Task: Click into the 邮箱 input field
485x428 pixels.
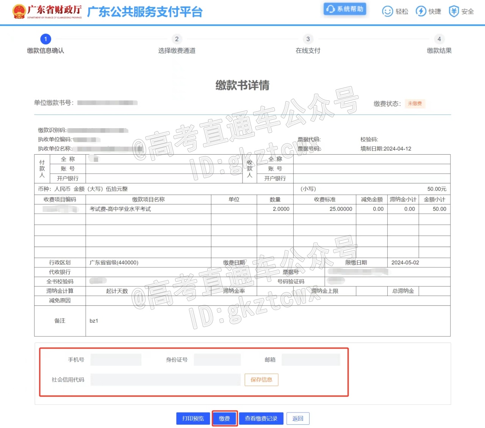Action: [x=311, y=360]
